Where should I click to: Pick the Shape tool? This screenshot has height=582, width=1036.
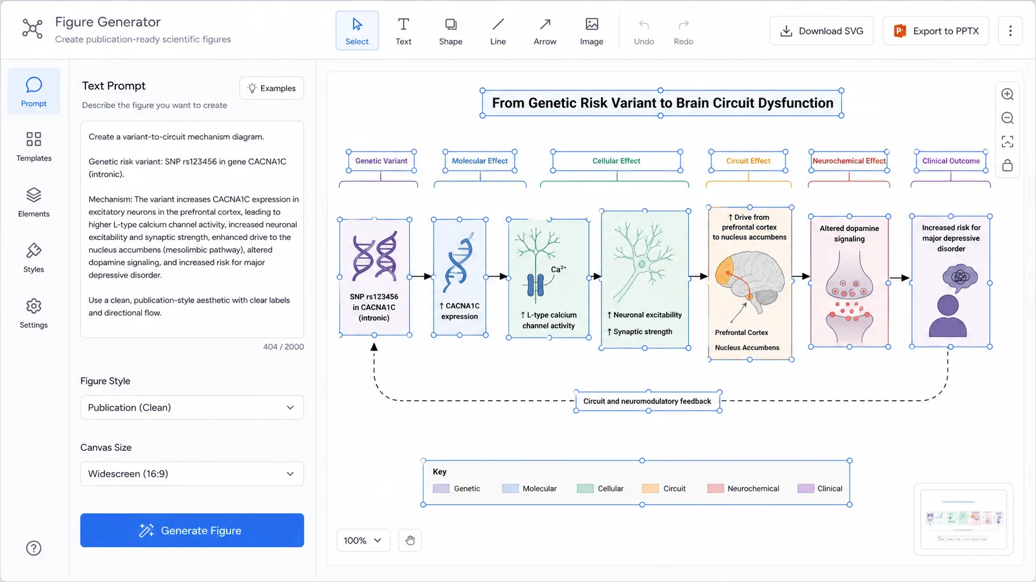[x=451, y=30]
